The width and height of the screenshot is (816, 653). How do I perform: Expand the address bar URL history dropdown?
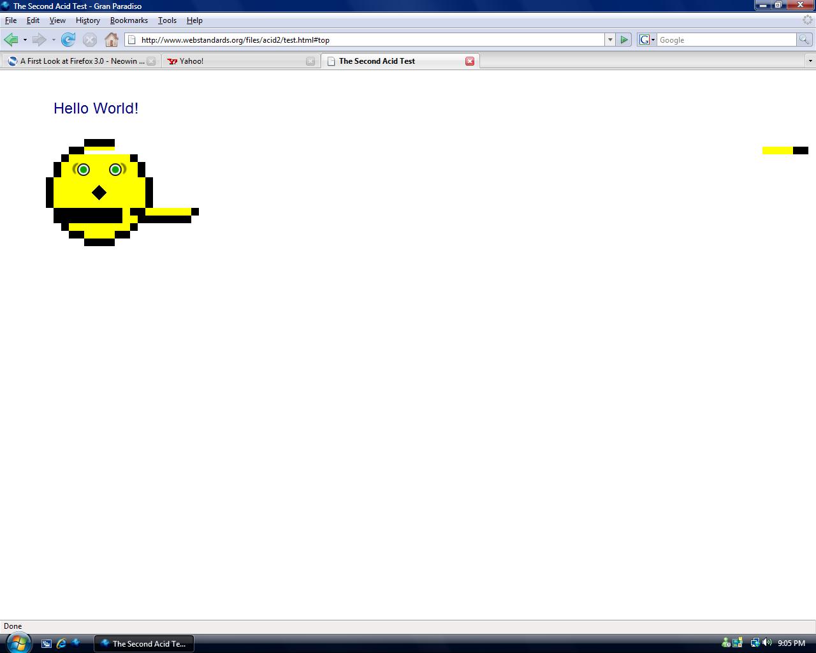click(610, 40)
